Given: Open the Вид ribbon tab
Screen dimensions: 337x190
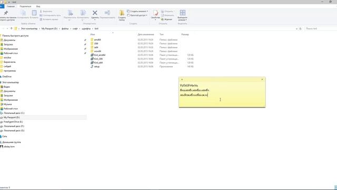Looking at the screenshot, I should tap(38, 6).
